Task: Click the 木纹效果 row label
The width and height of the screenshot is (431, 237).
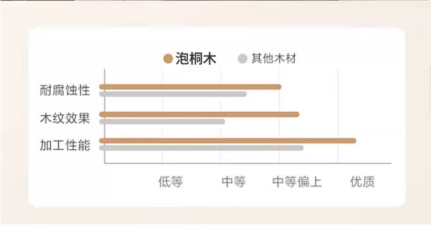Action: coord(65,118)
